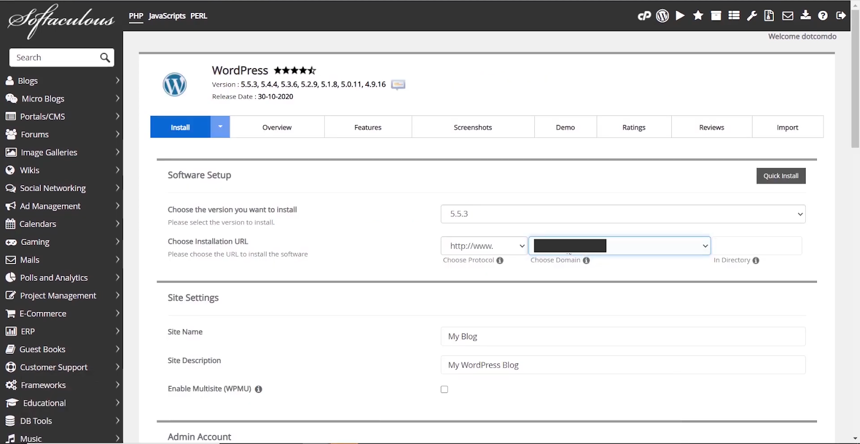The width and height of the screenshot is (860, 444).
Task: Click the play-shaped demos icon
Action: point(680,16)
